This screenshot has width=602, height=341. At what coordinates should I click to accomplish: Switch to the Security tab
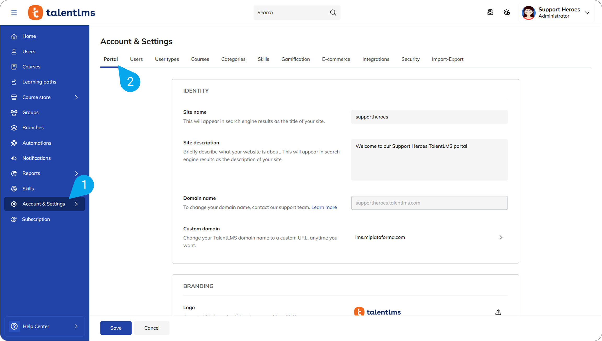coord(410,59)
